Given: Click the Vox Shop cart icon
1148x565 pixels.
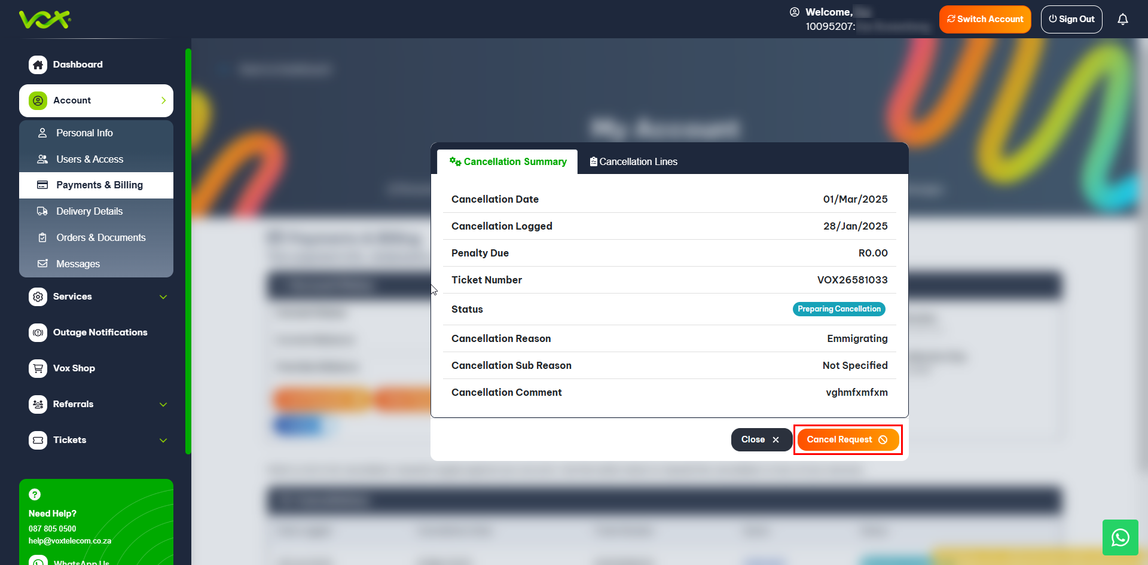Looking at the screenshot, I should [38, 368].
